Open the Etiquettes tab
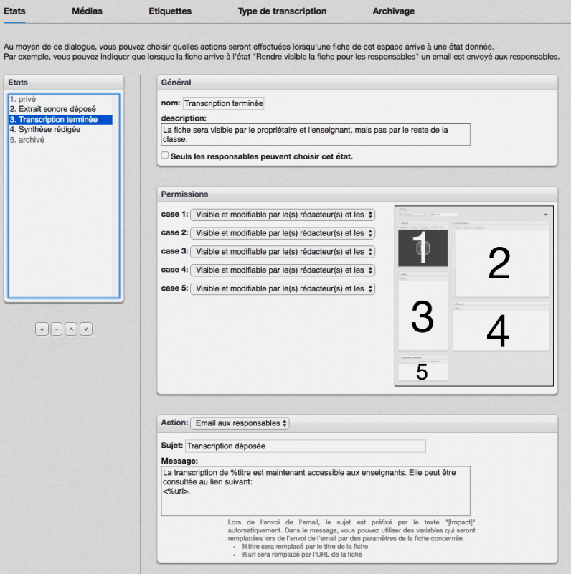Screen dimensions: 571x574 coord(170,11)
